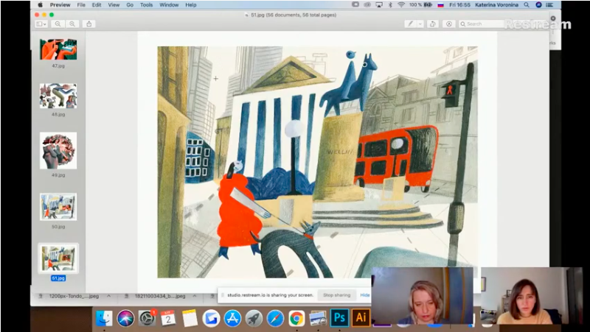Select the 47.jpg thumbnail in sidebar

(x=58, y=49)
